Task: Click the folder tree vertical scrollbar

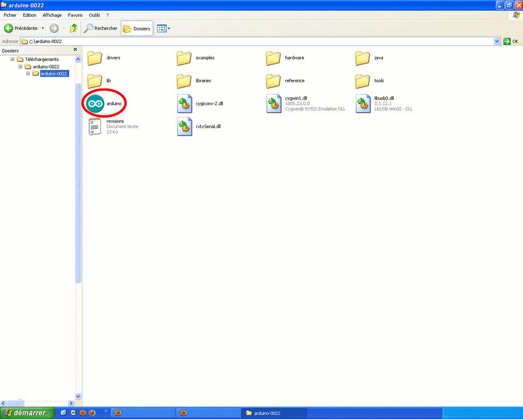Action: (x=78, y=218)
